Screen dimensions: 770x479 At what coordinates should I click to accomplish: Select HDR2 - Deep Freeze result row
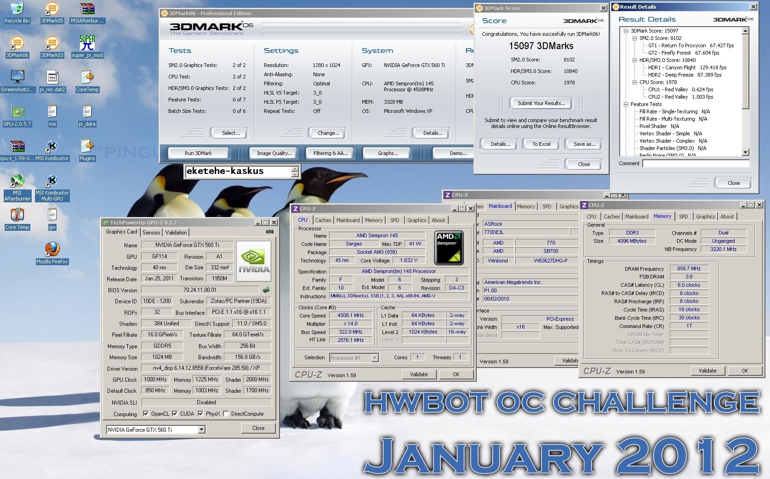684,75
